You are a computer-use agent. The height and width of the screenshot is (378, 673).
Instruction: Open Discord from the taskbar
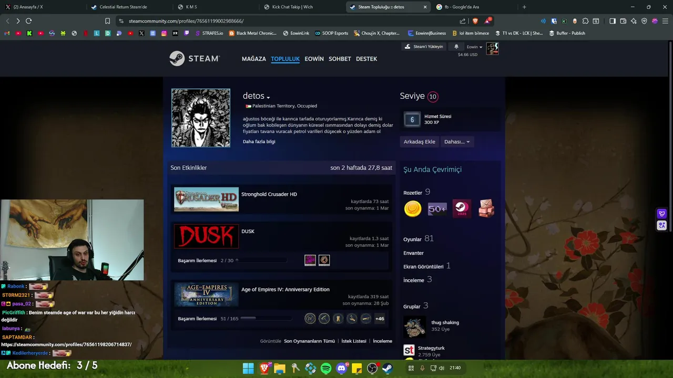(342, 369)
